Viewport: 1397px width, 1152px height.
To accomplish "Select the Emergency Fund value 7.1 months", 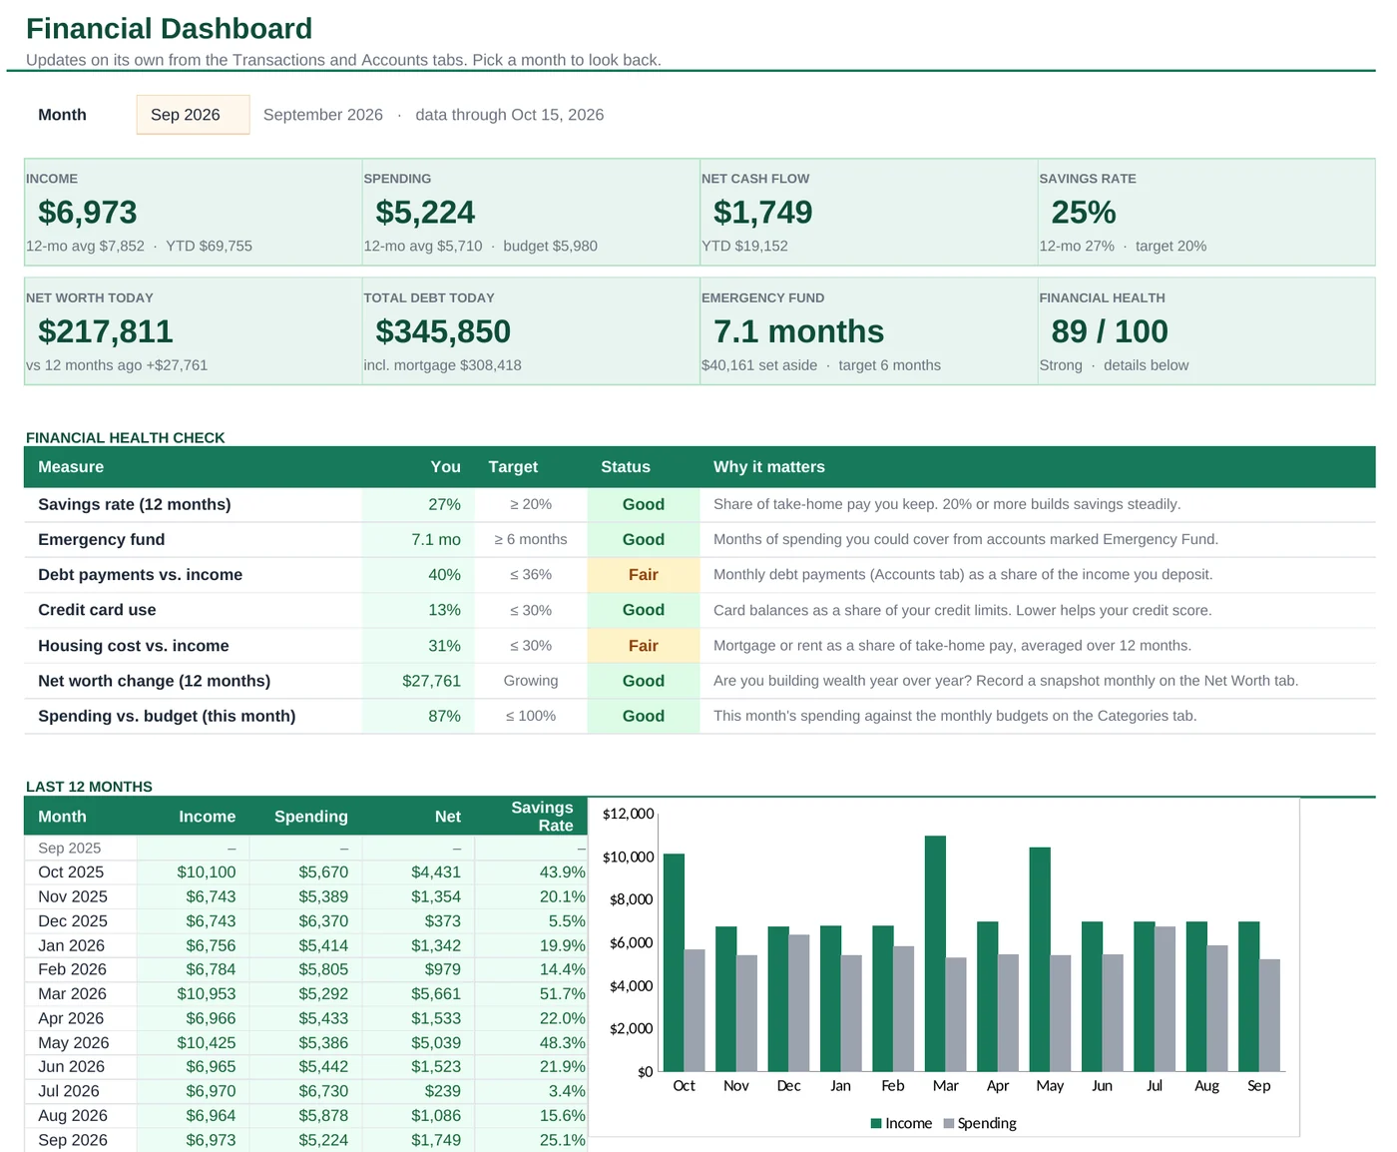I will (x=799, y=331).
